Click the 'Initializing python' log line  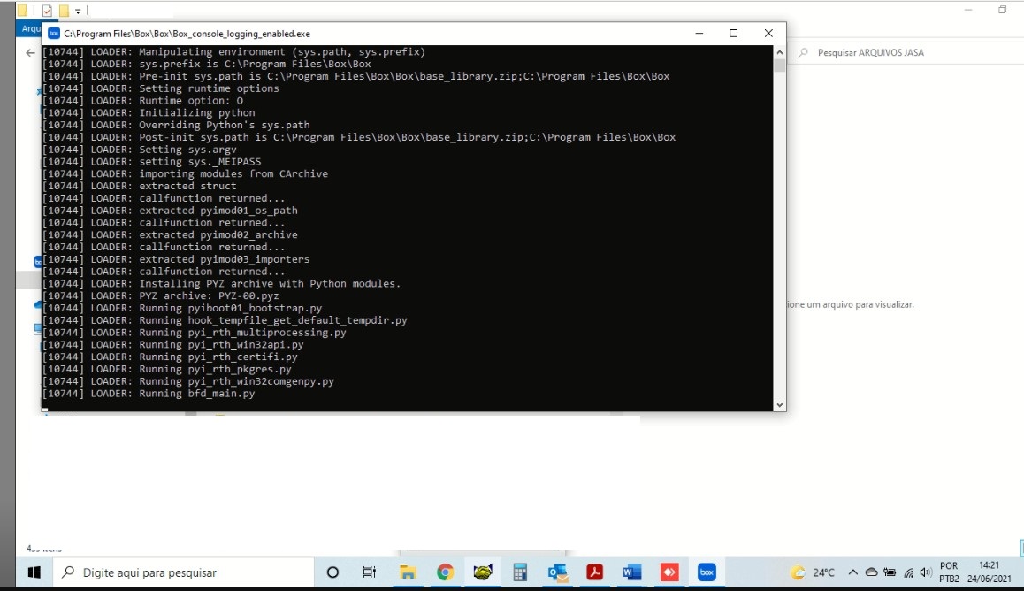(x=149, y=113)
